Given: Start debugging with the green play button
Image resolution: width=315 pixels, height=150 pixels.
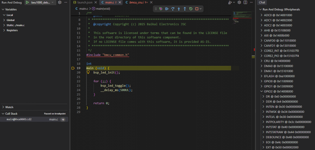Looking at the screenshot, I should click(x=27, y=2).
